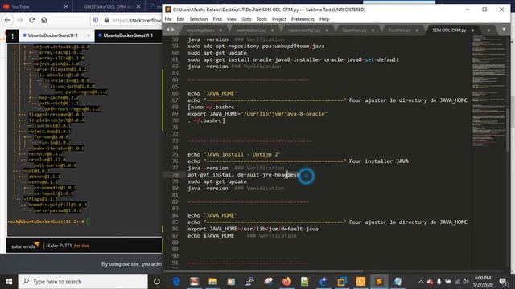Screen dimensions: 515x289
Task: Open the File menu in Sublime Text
Action: click(168, 19)
